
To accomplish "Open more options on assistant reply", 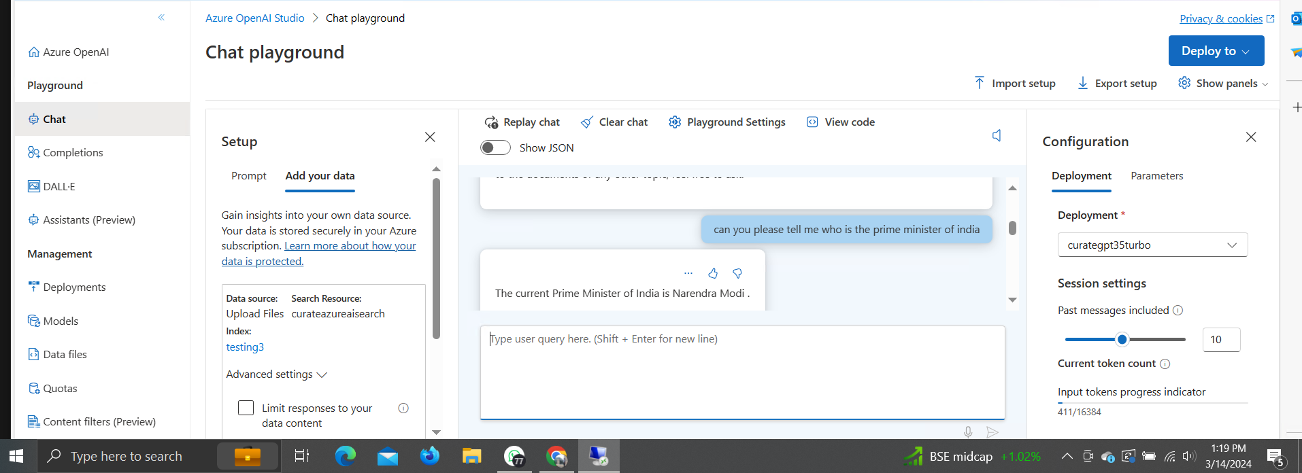I will coord(688,273).
